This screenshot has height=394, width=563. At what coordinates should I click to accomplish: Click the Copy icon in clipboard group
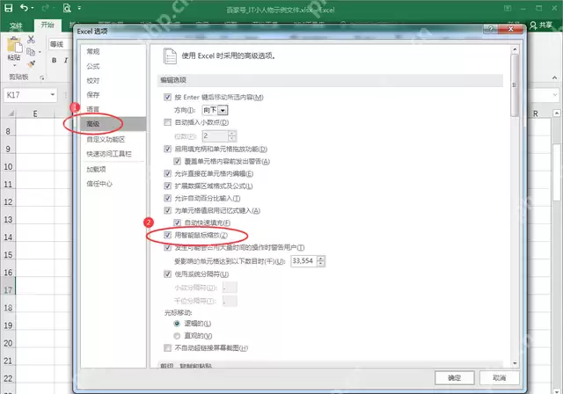click(x=31, y=52)
